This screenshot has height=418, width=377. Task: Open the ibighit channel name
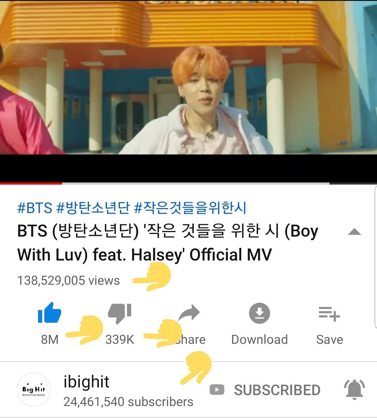click(87, 381)
